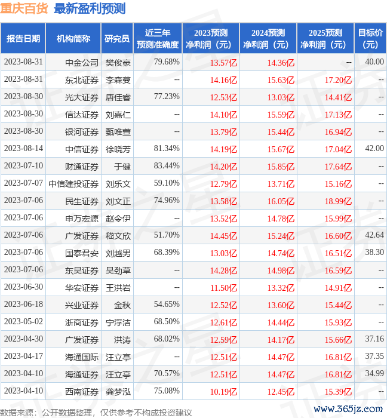
Task: Click accuracy value 79.68%
Action: (x=167, y=62)
